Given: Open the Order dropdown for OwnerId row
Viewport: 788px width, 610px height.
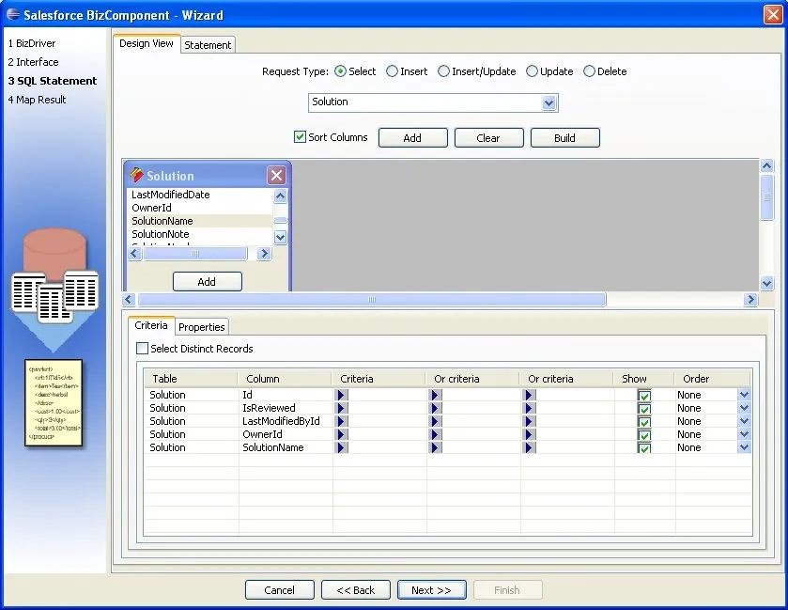Looking at the screenshot, I should click(744, 434).
